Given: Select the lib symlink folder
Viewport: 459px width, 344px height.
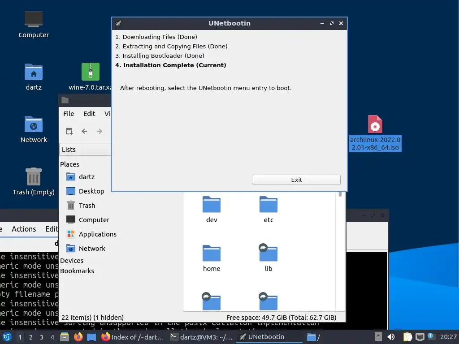Looking at the screenshot, I should 268,258.
